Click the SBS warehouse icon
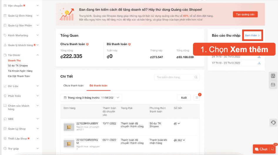The width and height of the screenshot is (278, 155). tap(5, 119)
